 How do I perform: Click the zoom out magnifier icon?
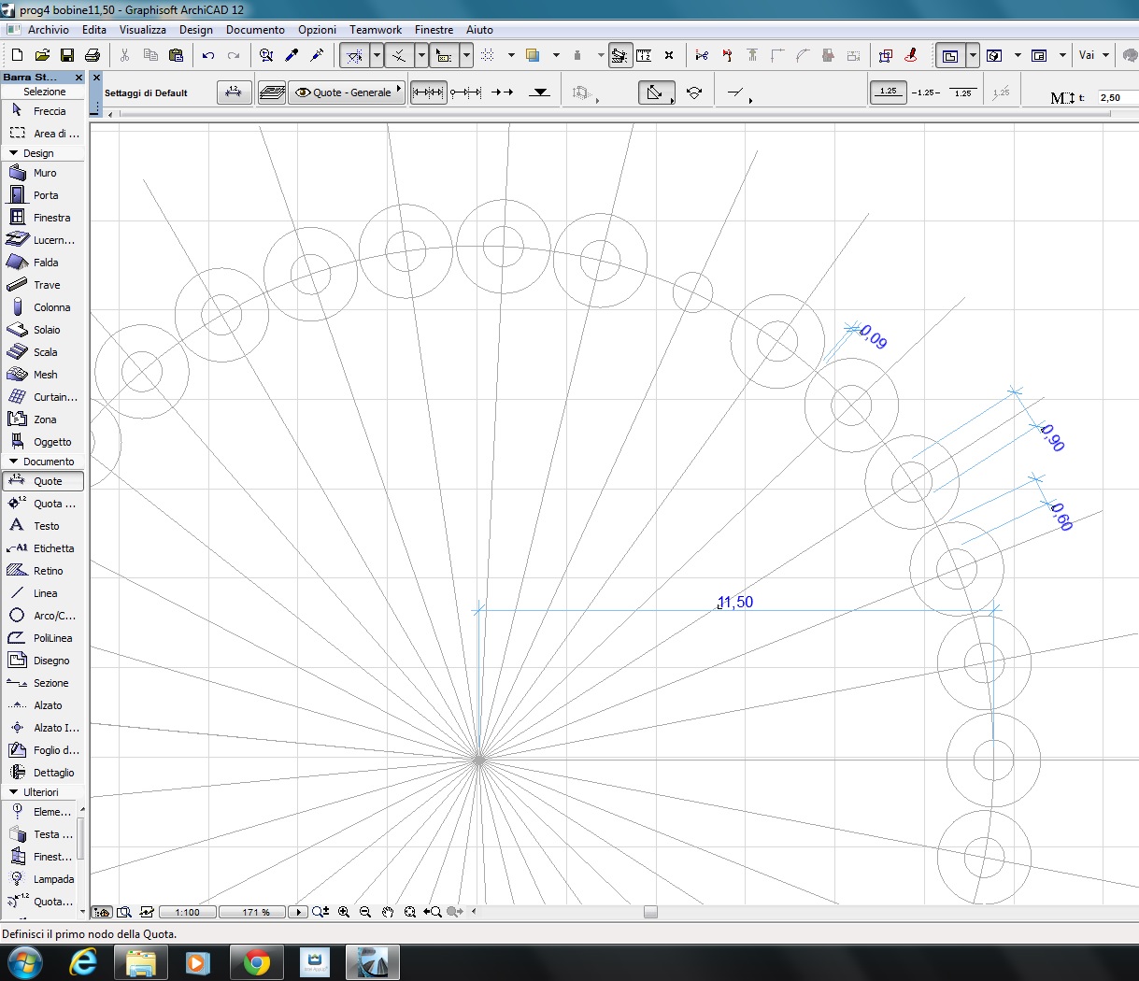[x=365, y=912]
